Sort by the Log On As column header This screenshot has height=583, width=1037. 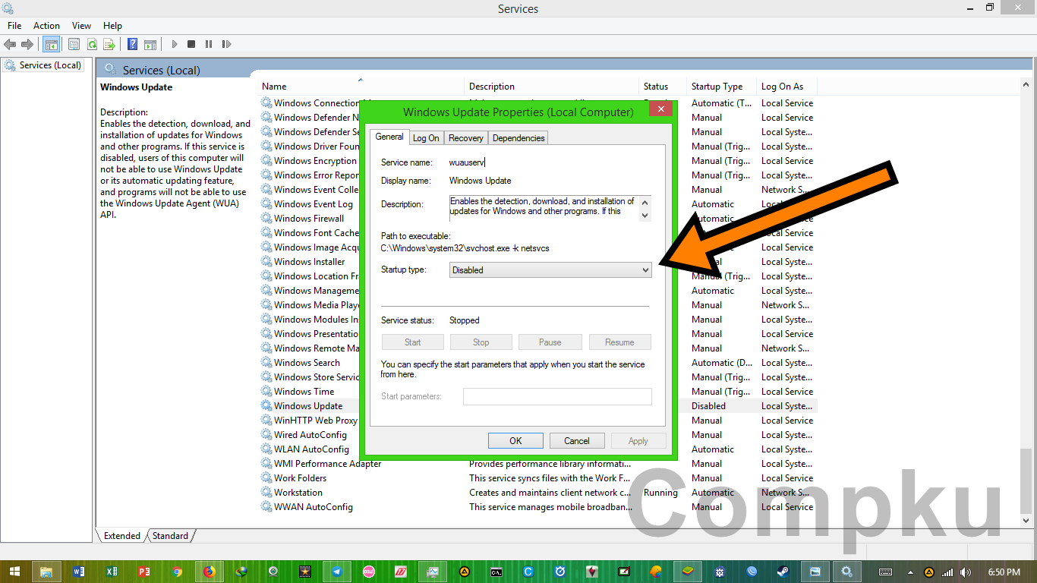tap(787, 87)
